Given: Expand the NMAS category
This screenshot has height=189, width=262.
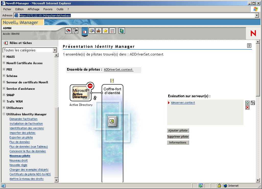Looking at the screenshot, I should click(x=4, y=57).
